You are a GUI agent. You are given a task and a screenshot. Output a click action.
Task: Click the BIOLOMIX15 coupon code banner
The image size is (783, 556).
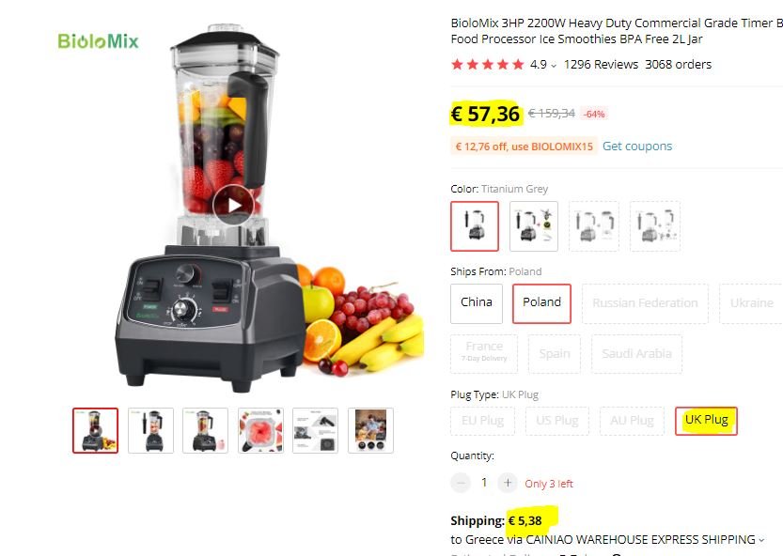pos(524,147)
